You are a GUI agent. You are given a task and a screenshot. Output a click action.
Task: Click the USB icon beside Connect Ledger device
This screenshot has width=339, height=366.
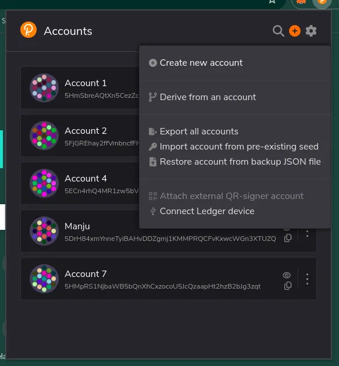pyautogui.click(x=153, y=211)
